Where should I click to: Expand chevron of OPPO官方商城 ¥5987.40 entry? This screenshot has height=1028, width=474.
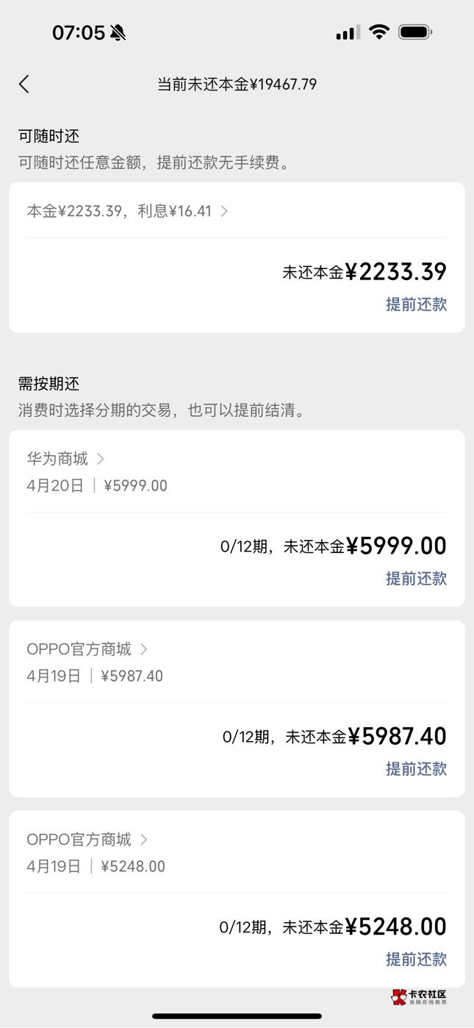tap(144, 649)
